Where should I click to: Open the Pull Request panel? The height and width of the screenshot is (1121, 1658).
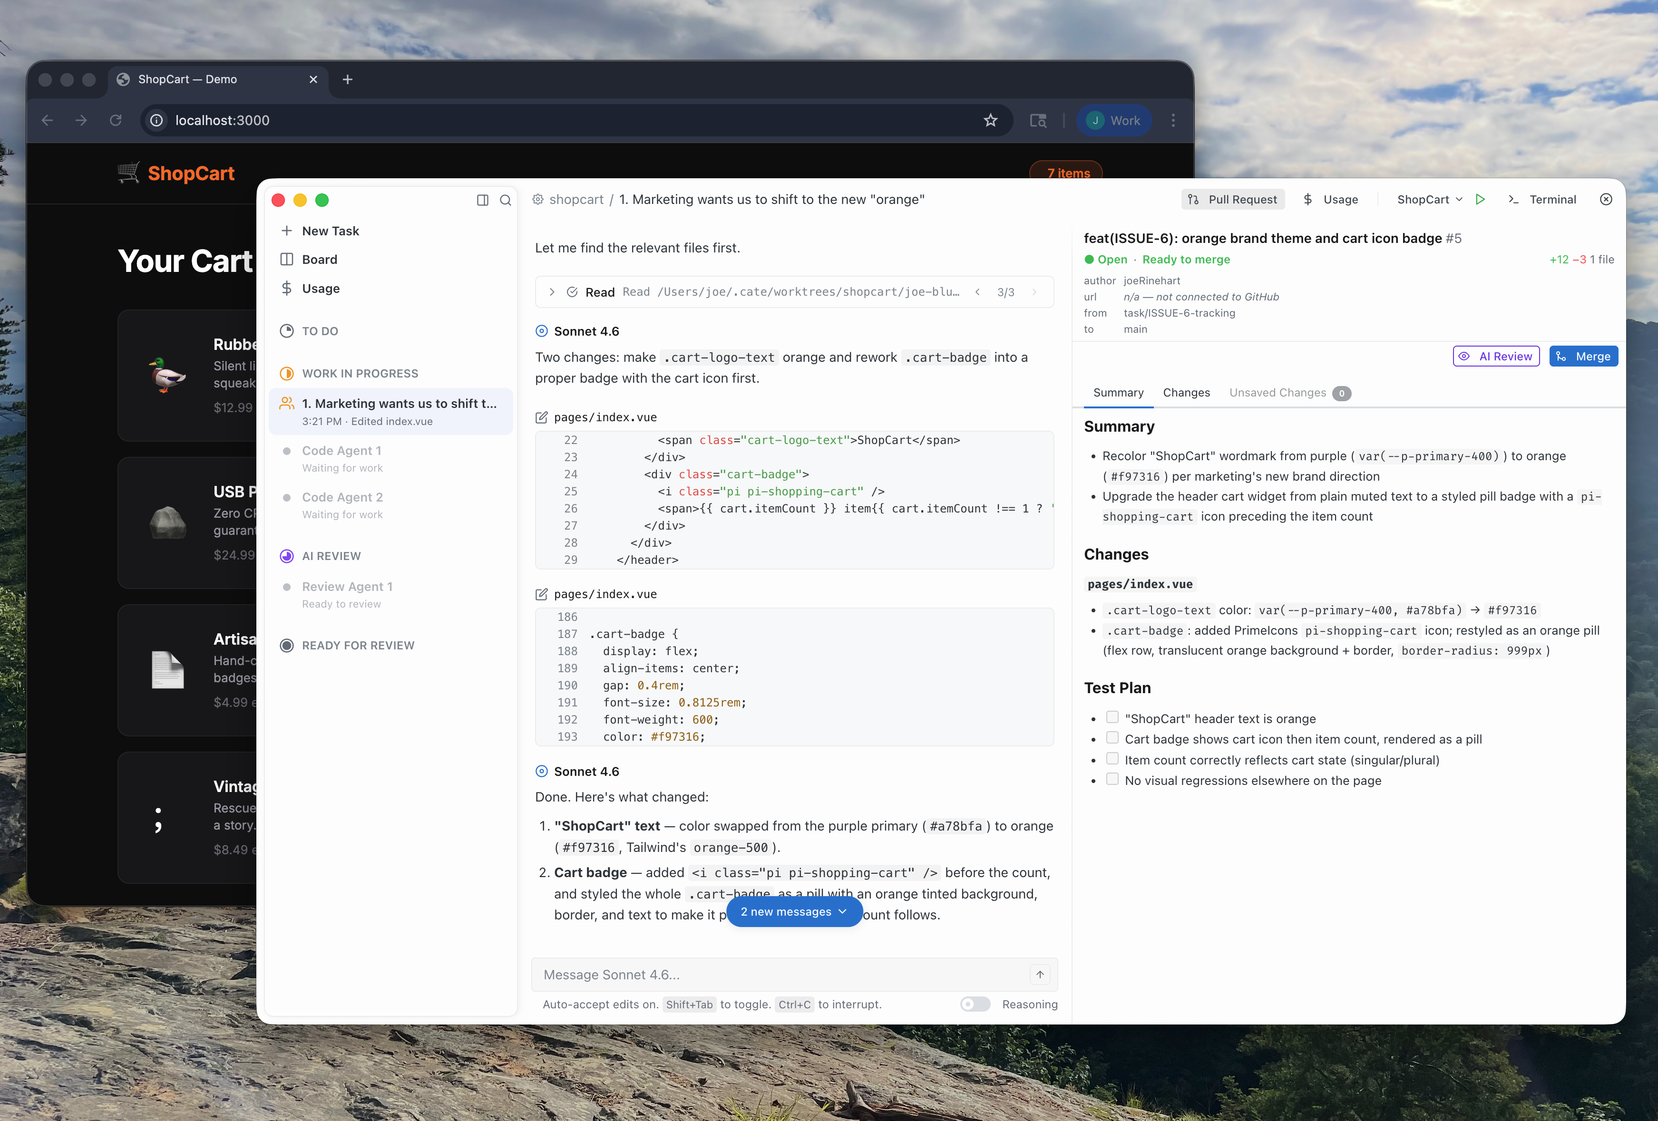pyautogui.click(x=1233, y=200)
